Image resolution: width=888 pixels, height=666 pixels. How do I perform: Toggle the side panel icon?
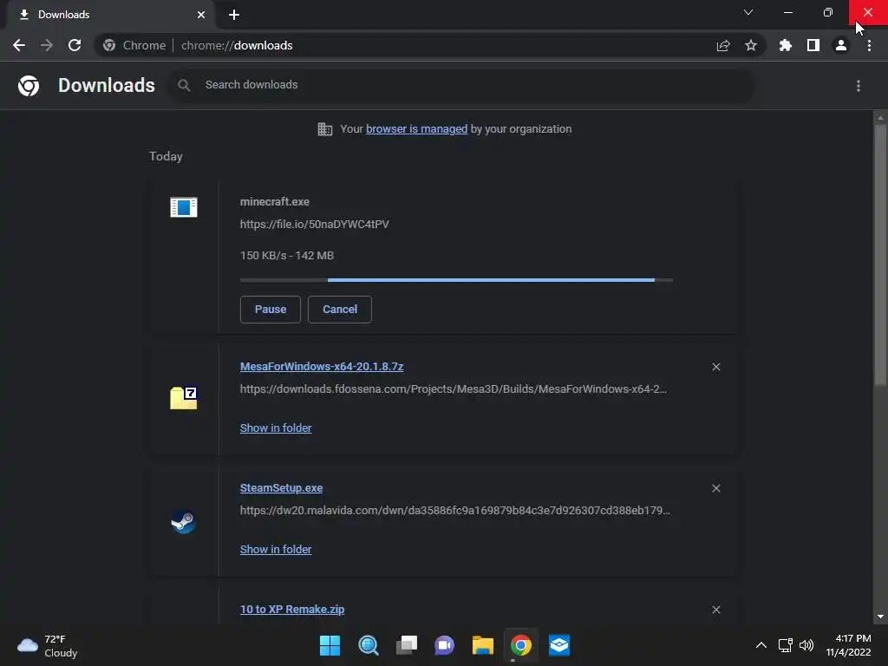pyautogui.click(x=813, y=45)
